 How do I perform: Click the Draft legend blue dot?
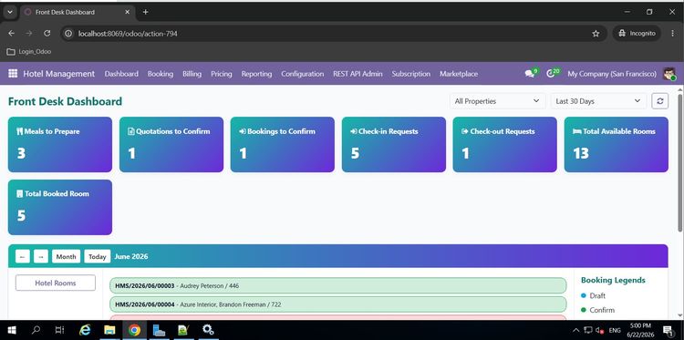click(584, 295)
